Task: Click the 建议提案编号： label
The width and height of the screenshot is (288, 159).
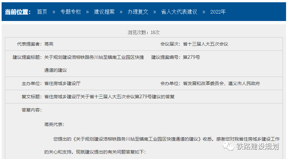Action: click(166, 57)
